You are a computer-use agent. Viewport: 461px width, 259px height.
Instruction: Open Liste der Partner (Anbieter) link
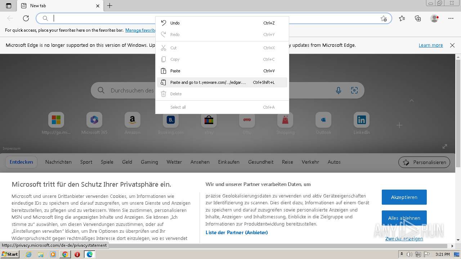pyautogui.click(x=237, y=232)
